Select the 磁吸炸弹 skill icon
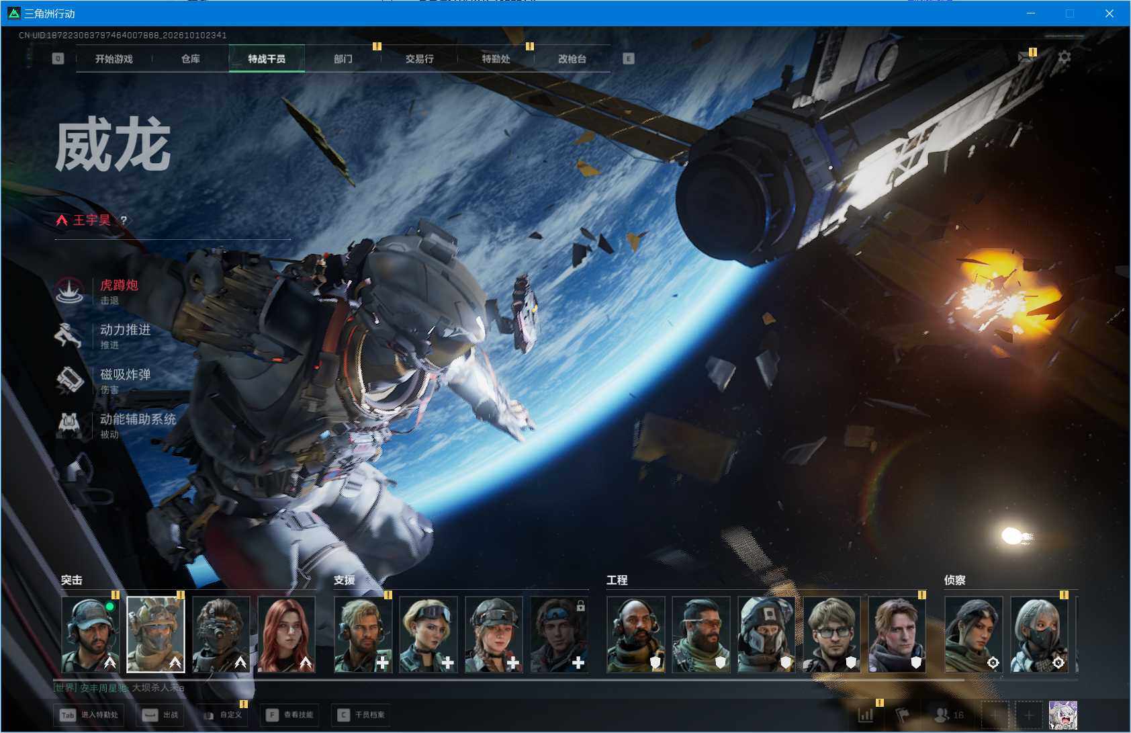This screenshot has width=1131, height=733. 69,380
